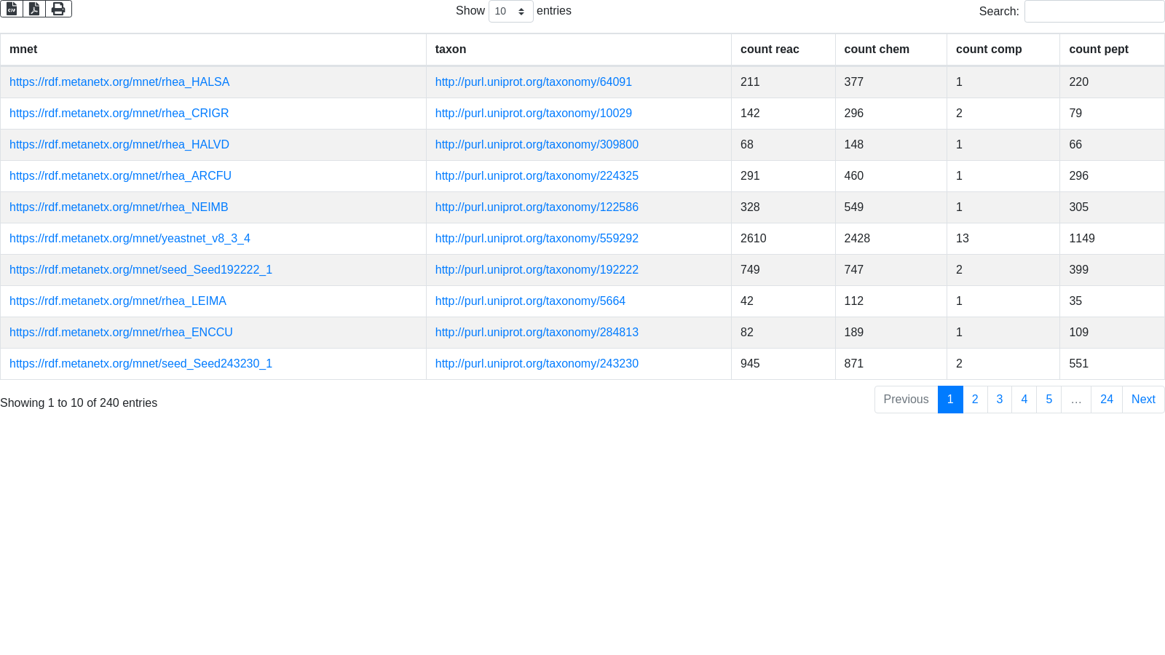The height and width of the screenshot is (655, 1165).
Task: Open taxonomy/10029 uniprot link
Action: pyautogui.click(x=534, y=114)
